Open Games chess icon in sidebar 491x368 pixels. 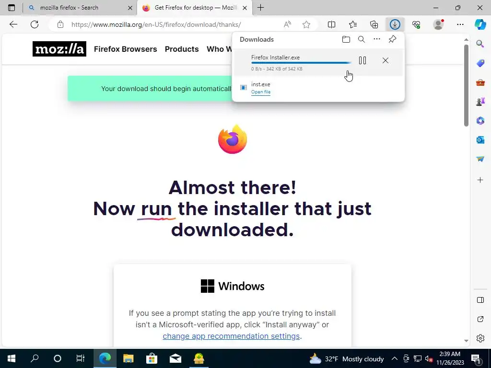click(480, 102)
